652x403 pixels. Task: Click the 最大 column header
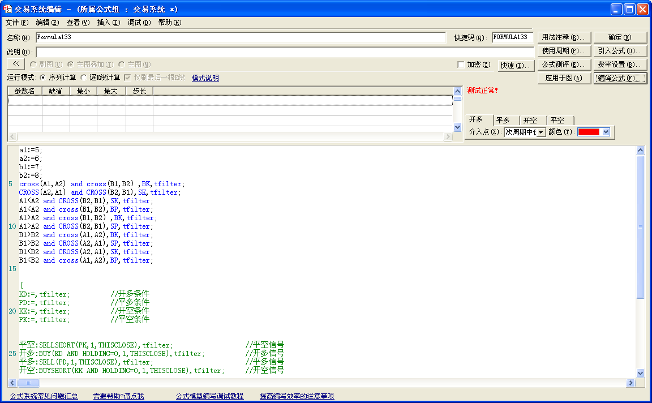point(111,91)
